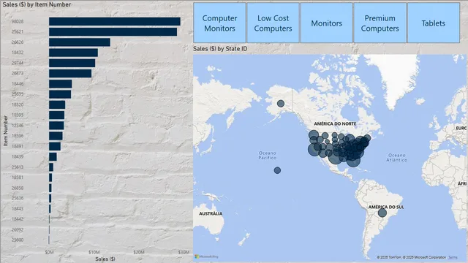This screenshot has width=468, height=263.
Task: Click the bar for item 18595
Action: (57, 115)
